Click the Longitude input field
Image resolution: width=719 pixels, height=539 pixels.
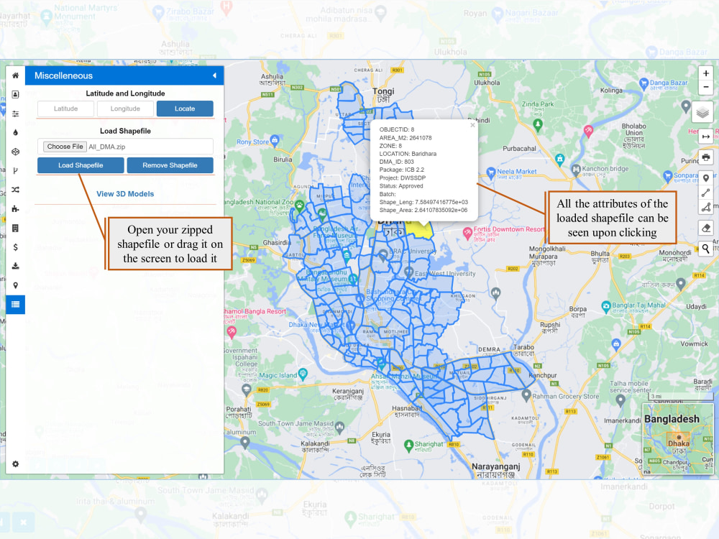[x=125, y=109]
